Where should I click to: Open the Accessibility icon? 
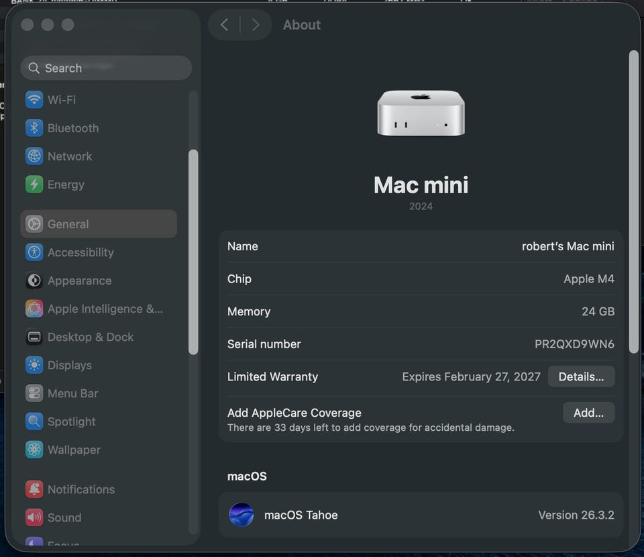click(34, 252)
